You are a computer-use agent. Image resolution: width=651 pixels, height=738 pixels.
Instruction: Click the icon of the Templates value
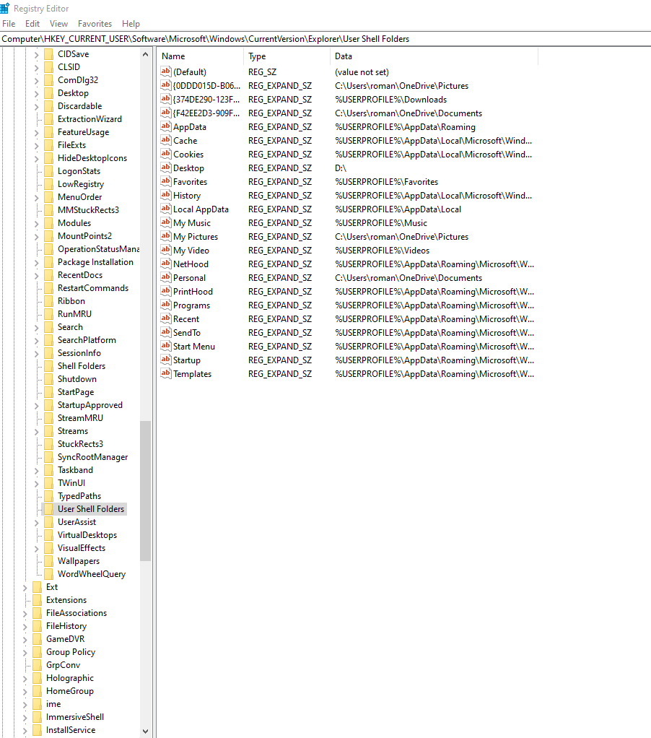pyautogui.click(x=165, y=373)
